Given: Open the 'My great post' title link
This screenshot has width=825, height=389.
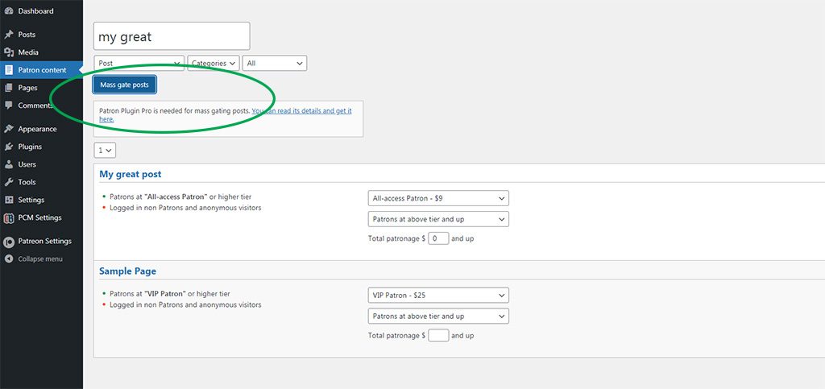Looking at the screenshot, I should (x=131, y=174).
